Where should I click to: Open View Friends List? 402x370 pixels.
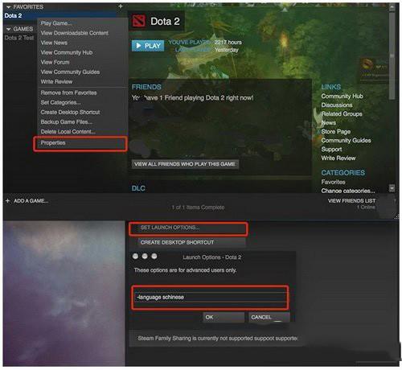point(351,201)
